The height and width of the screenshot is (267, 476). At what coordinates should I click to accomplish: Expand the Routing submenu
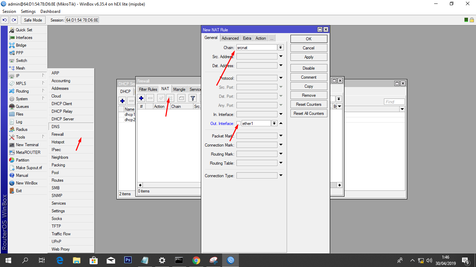coord(28,91)
